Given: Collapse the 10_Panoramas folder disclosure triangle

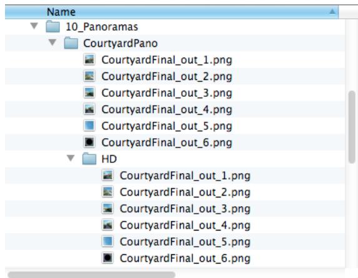Looking at the screenshot, I should 34,26.
